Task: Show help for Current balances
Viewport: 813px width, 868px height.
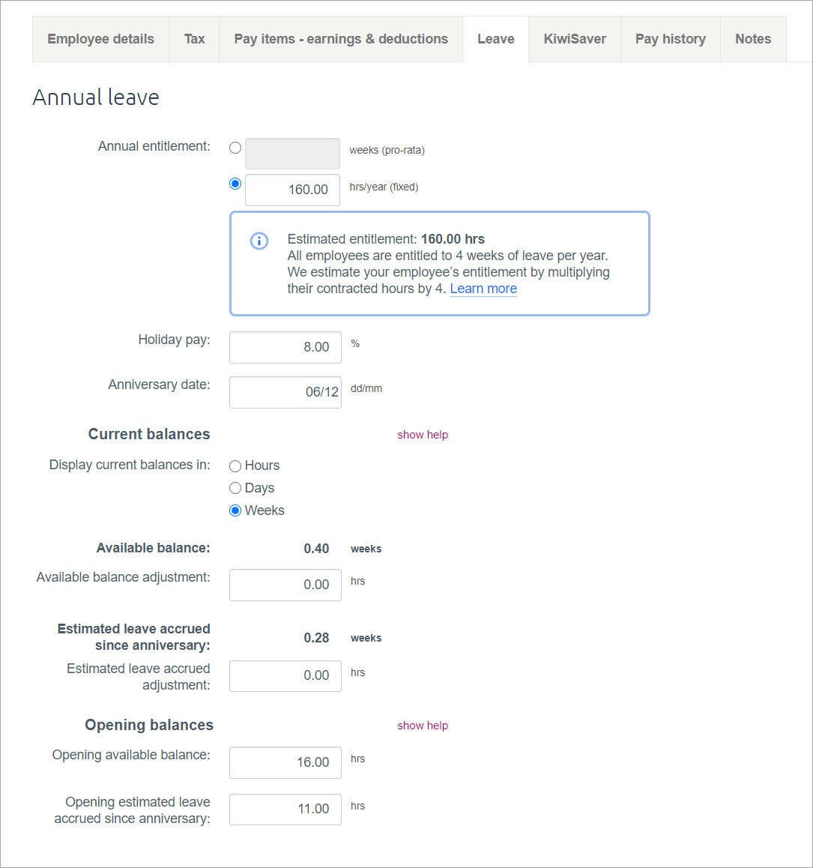Action: point(423,435)
